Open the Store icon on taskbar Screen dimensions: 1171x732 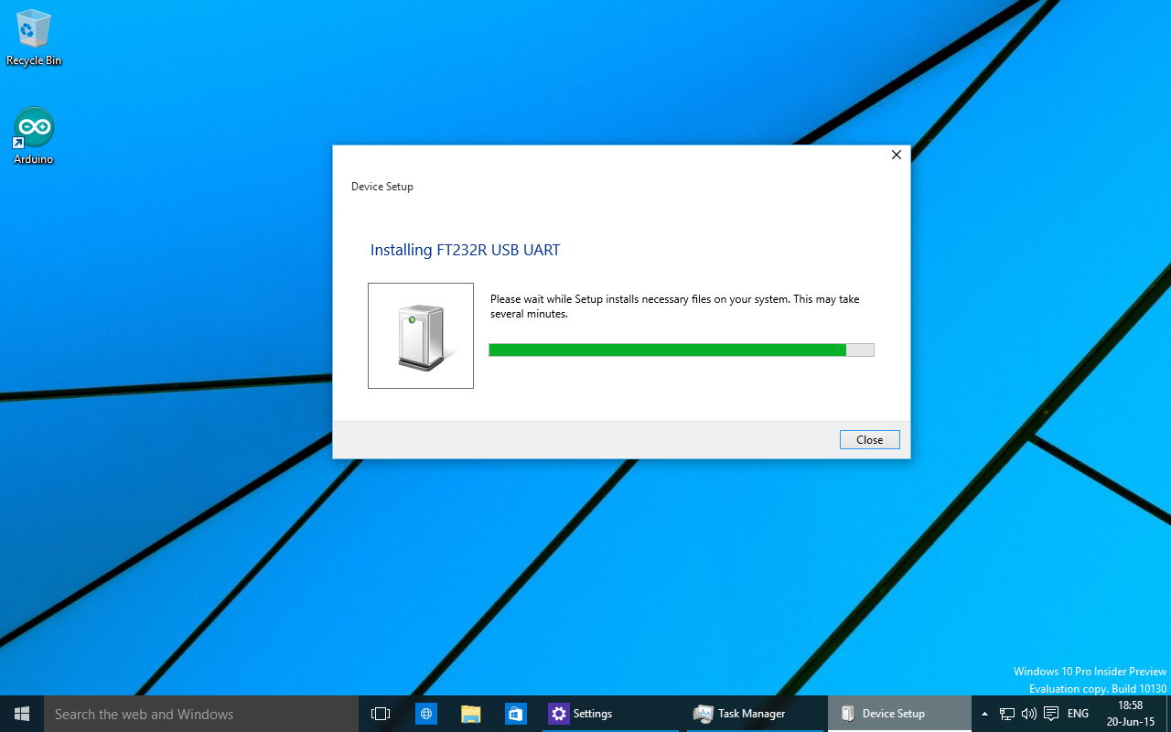[x=516, y=714]
